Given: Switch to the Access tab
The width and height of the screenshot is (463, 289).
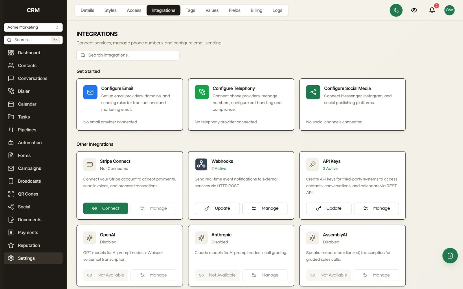Looking at the screenshot, I should click(x=134, y=10).
